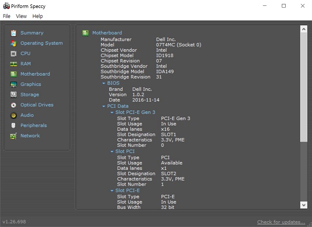Select Slot Usage value Available

point(172,163)
